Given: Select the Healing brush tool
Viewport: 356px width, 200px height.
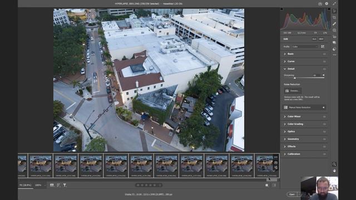Looking at the screenshot, I should click(x=334, y=24).
